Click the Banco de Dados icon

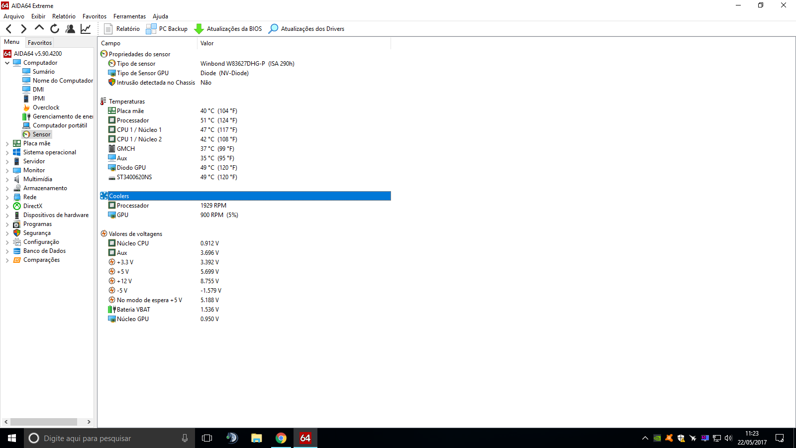coord(17,251)
